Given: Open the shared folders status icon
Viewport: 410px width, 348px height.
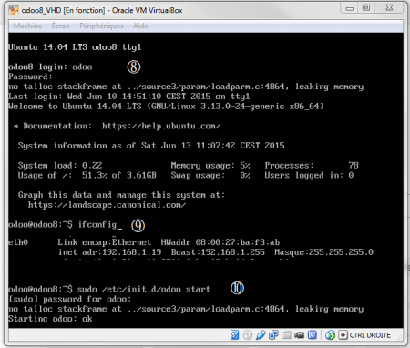Looking at the screenshot, I should [286, 335].
